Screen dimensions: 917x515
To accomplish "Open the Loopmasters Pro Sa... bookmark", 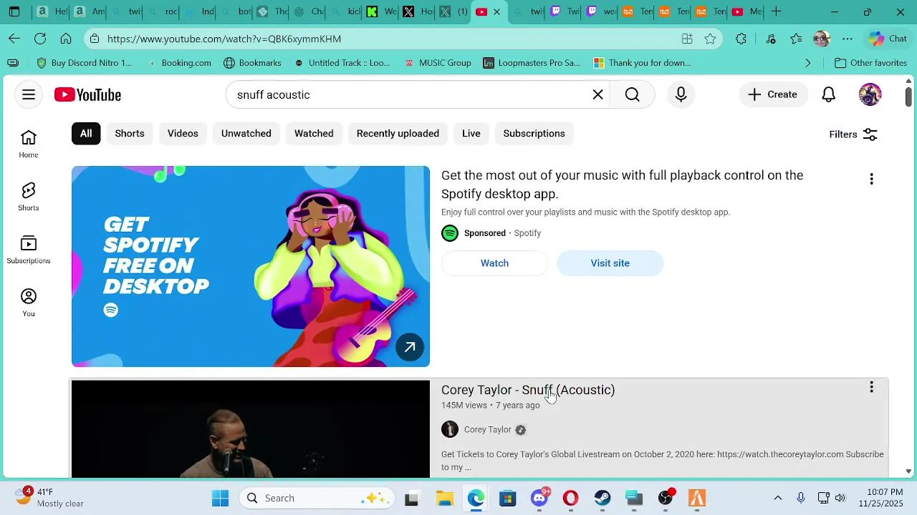I will tap(532, 63).
